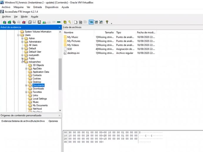Image resolution: width=203 pixels, height=152 pixels.
Task: Click the Obtain Protected Files icon
Action: (x=65, y=22)
